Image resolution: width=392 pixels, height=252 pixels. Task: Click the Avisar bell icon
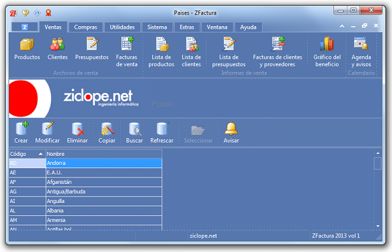231,129
